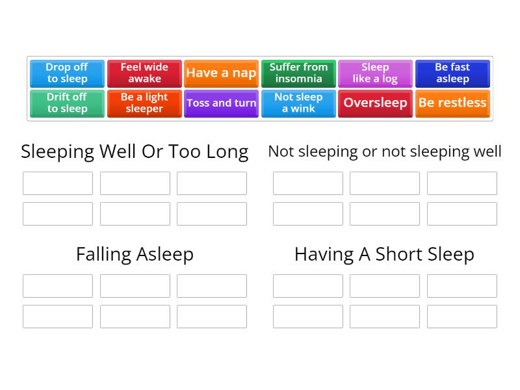Select the 'Drift off to sleep' tile
This screenshot has width=520, height=390.
tap(67, 103)
